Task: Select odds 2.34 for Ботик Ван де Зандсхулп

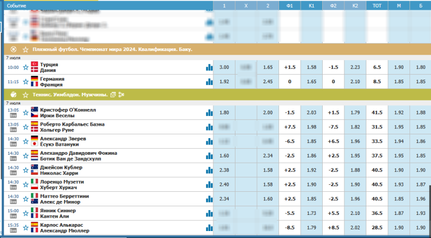Action: (268, 155)
